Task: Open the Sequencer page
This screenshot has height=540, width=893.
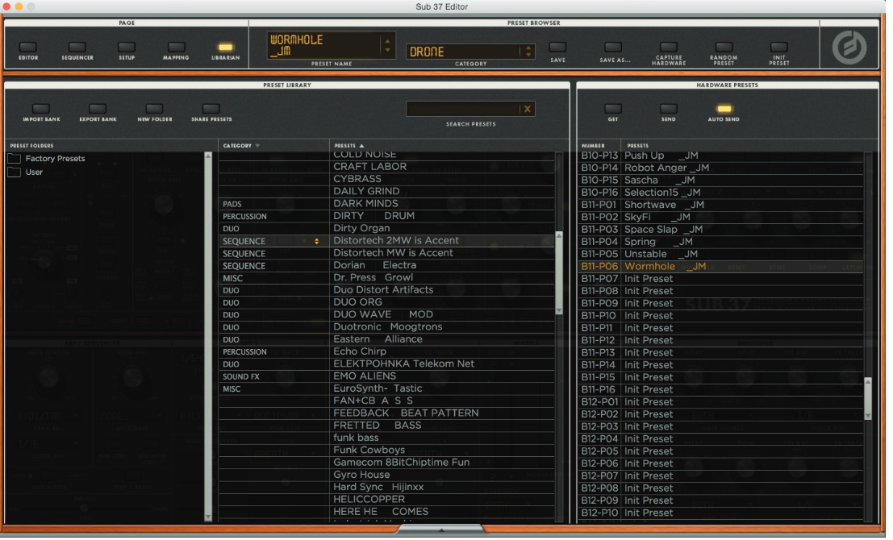Action: [77, 47]
